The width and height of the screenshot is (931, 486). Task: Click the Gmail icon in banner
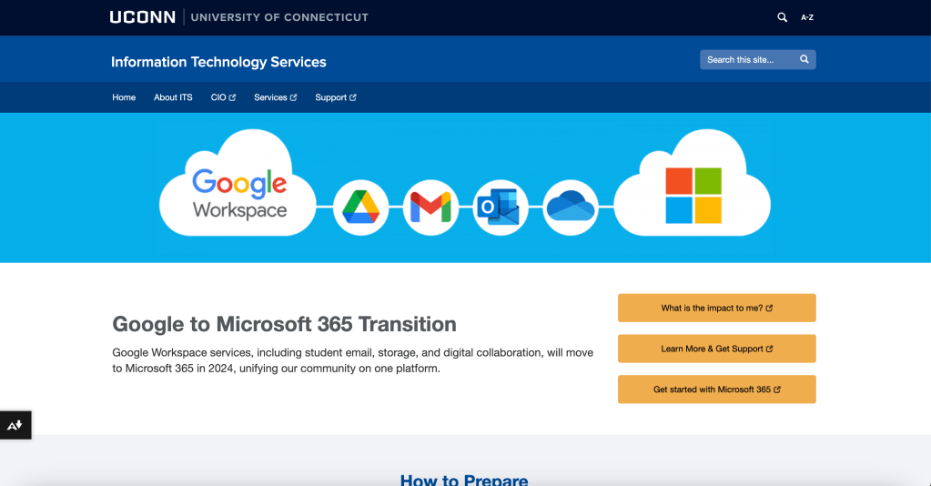[x=430, y=208]
